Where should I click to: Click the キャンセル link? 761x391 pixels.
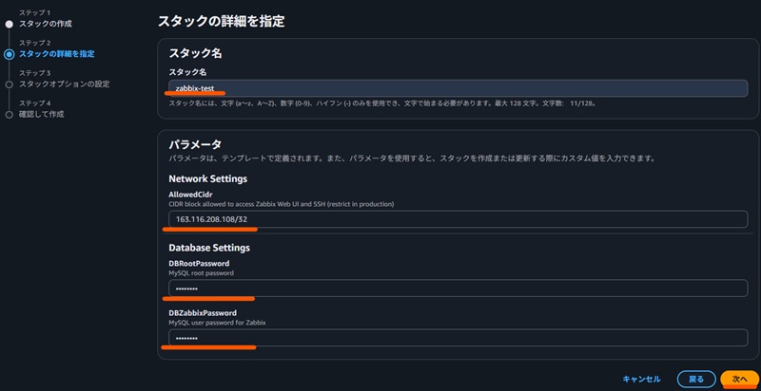pos(641,379)
